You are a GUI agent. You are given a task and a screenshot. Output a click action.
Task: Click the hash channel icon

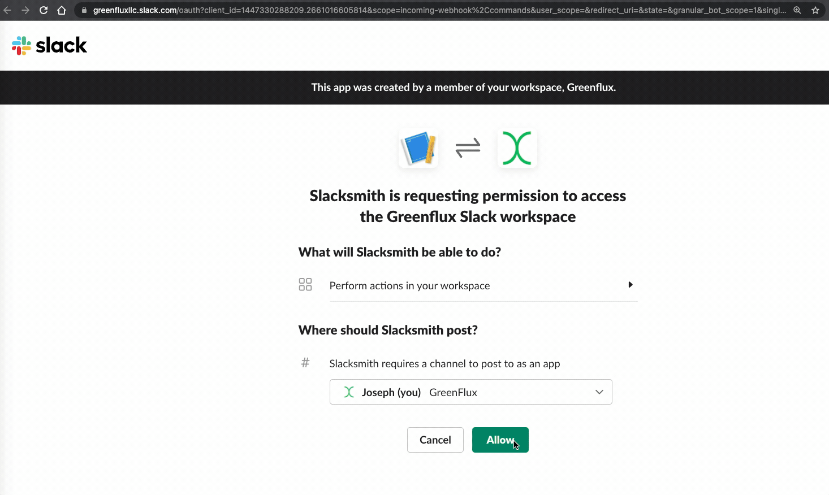point(305,363)
